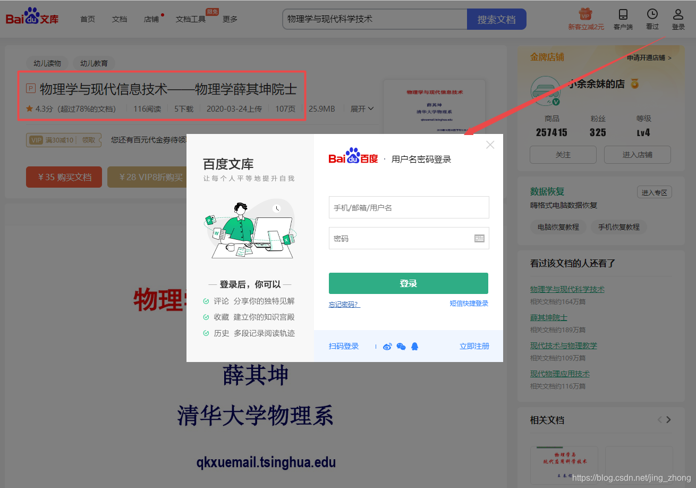This screenshot has width=696, height=488.
Task: Click 申请开通店铺 > link
Action: coord(649,57)
